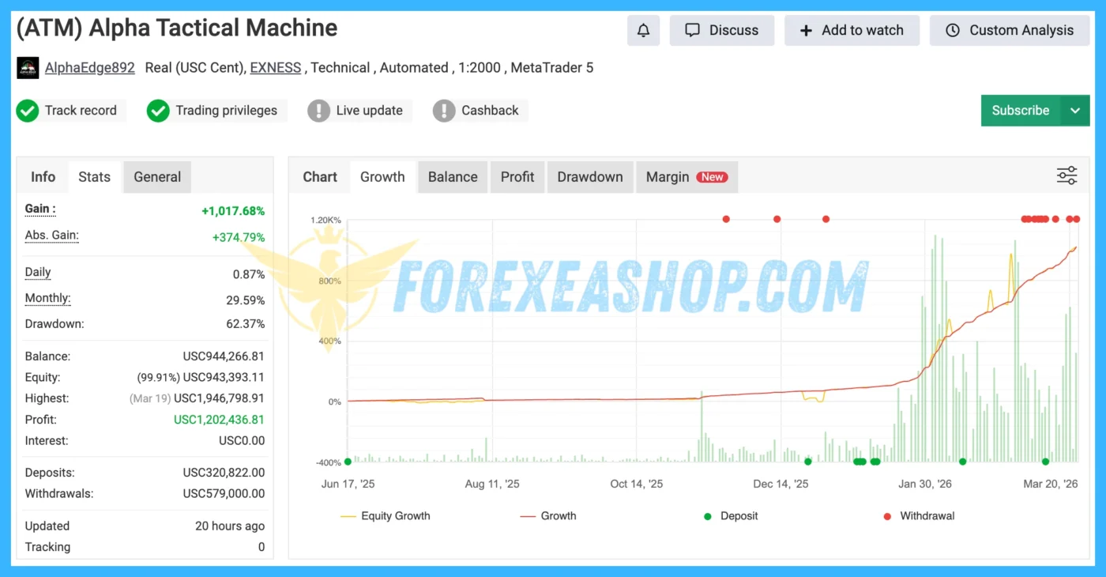Click the Live update status badge icon

click(x=318, y=111)
